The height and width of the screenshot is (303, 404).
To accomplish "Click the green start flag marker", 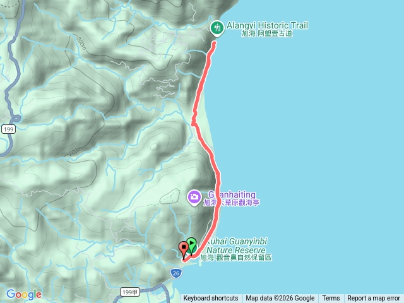I will (x=191, y=246).
